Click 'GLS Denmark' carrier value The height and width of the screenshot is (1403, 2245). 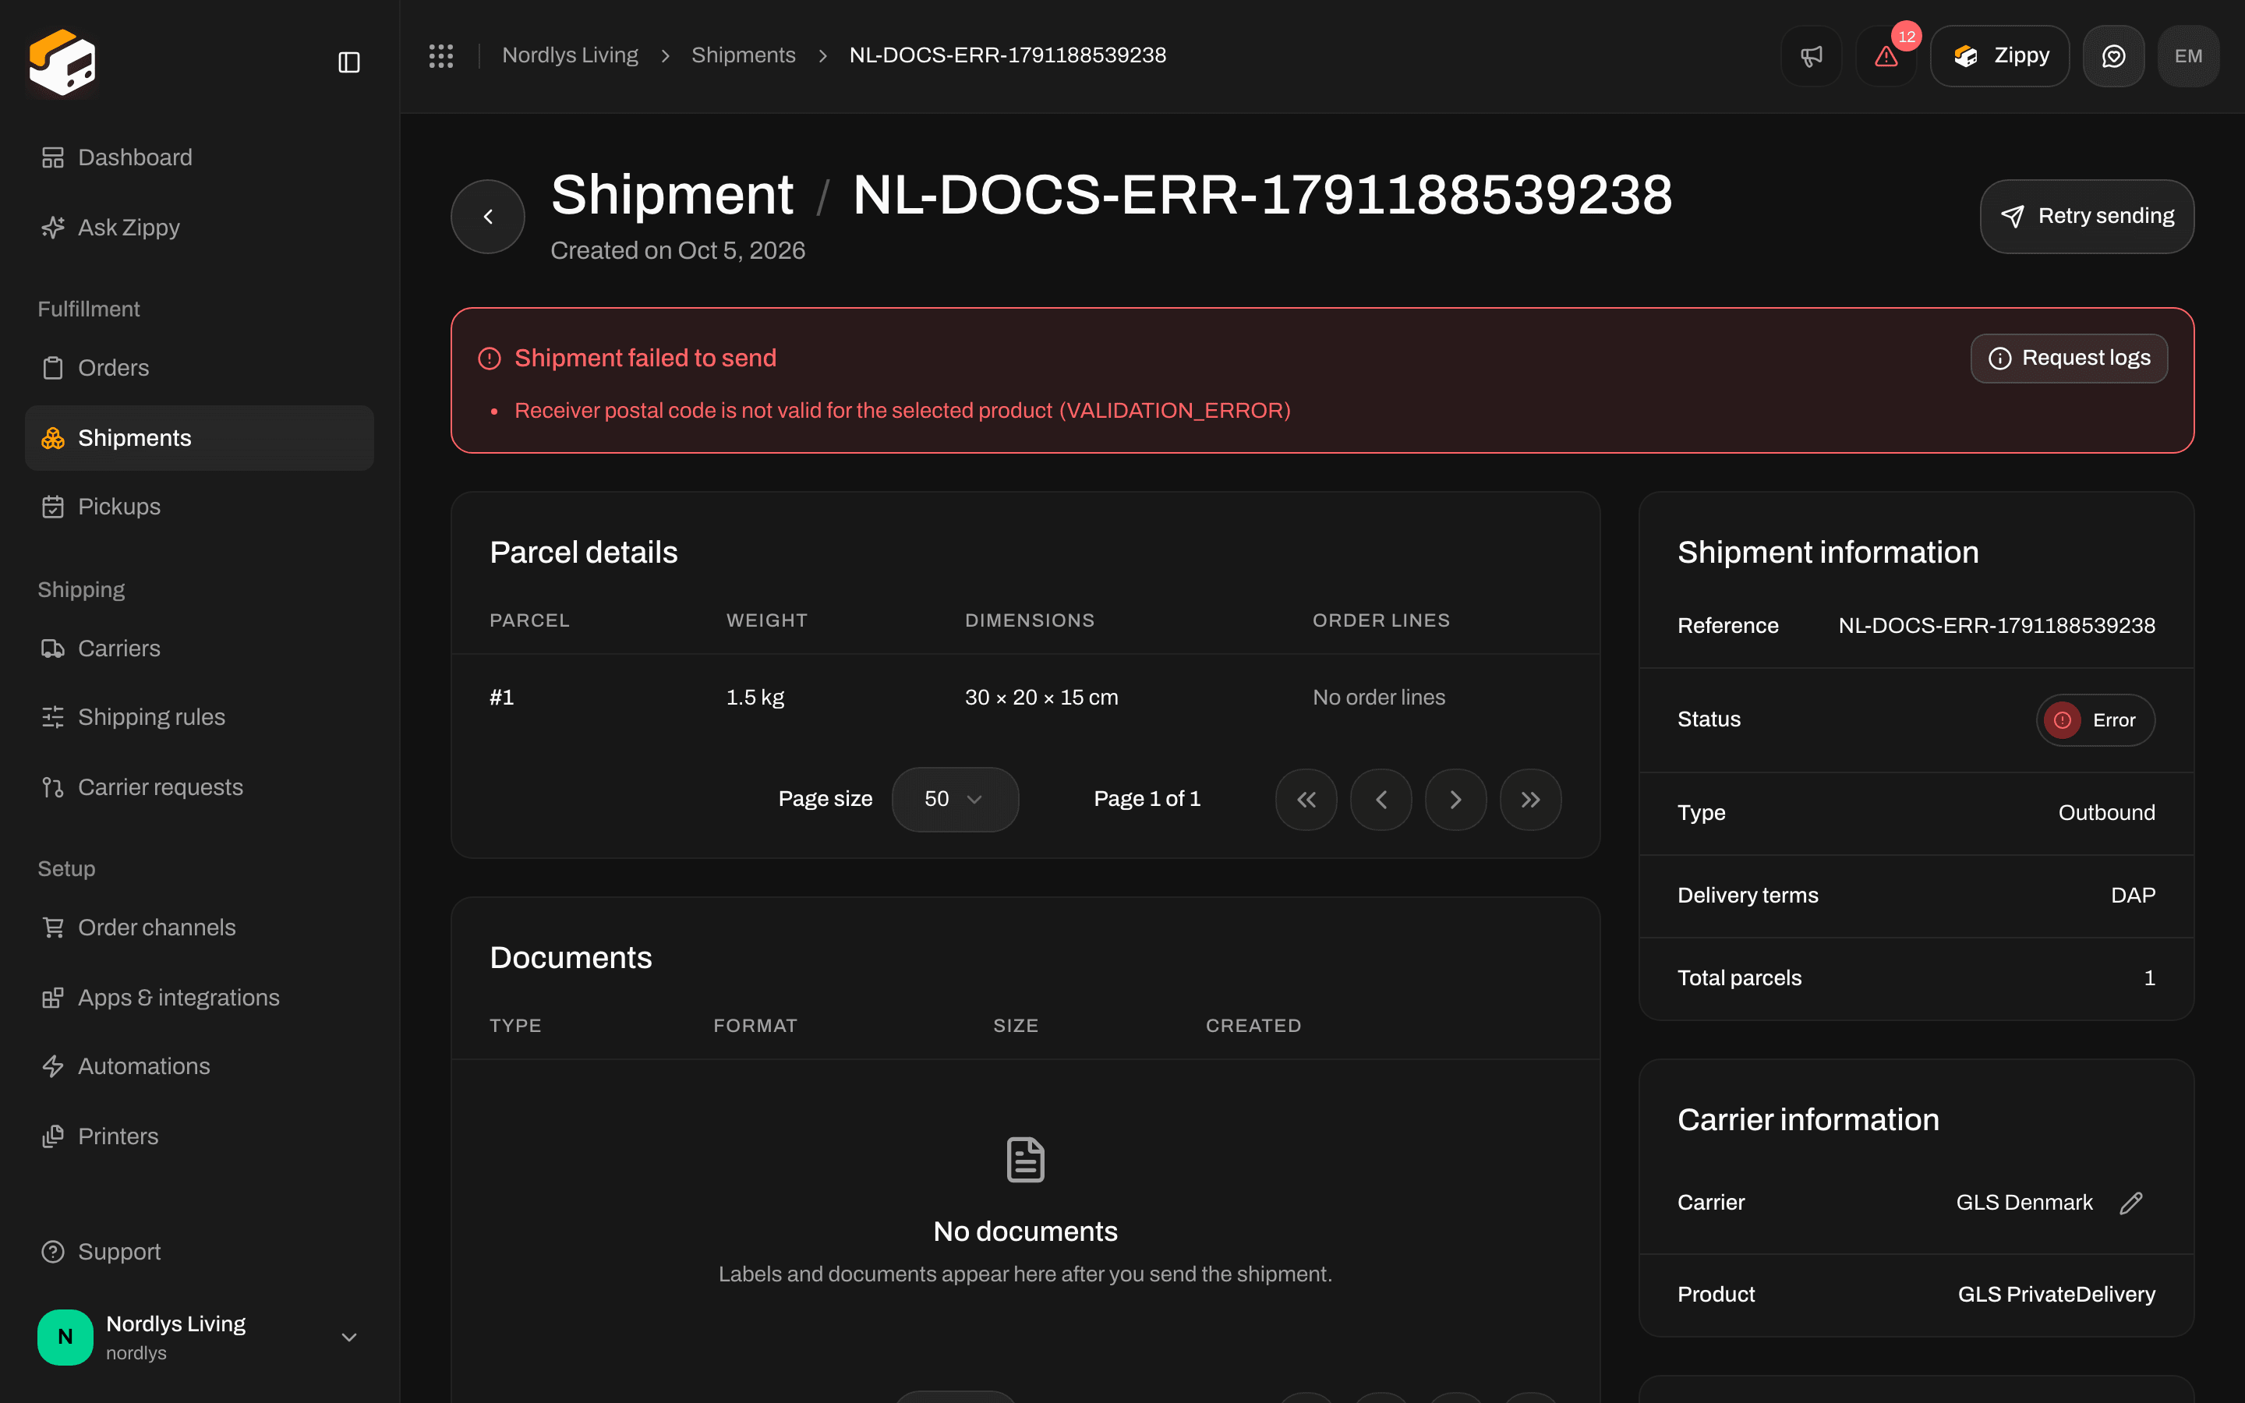[x=2024, y=1203]
